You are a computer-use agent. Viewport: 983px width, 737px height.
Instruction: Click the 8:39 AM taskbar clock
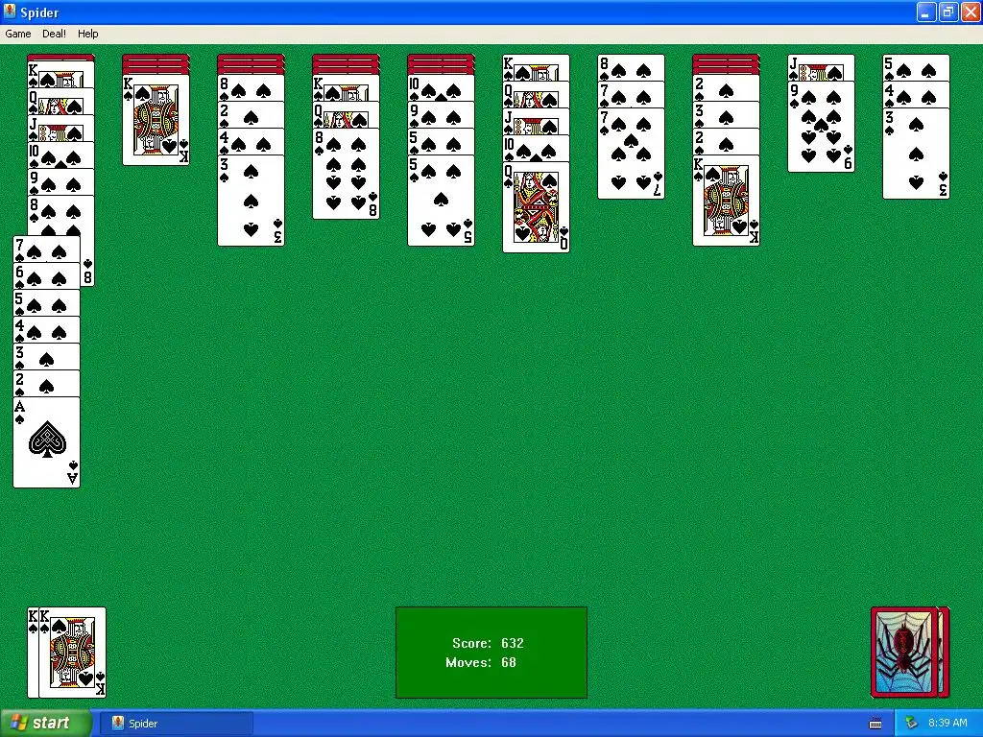pyautogui.click(x=947, y=724)
